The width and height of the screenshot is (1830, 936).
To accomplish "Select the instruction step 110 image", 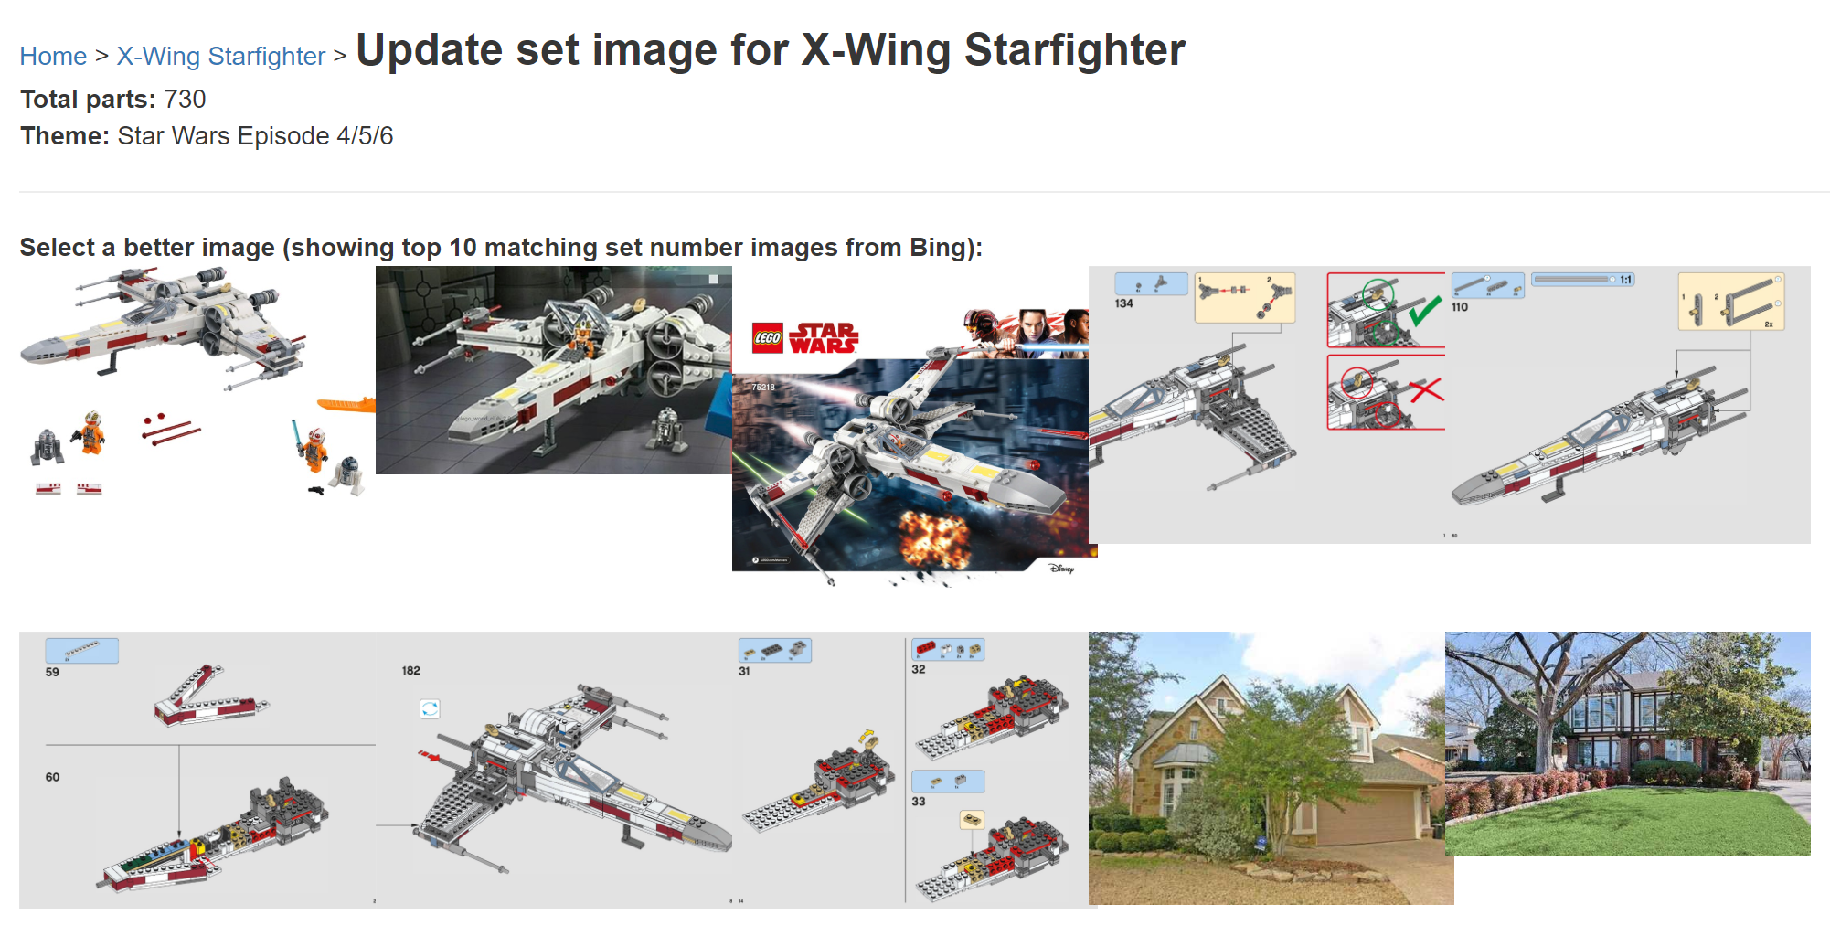I will [1628, 405].
